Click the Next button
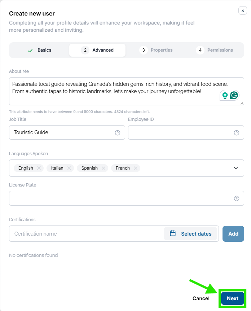Image resolution: width=251 pixels, height=311 pixels. 233,298
